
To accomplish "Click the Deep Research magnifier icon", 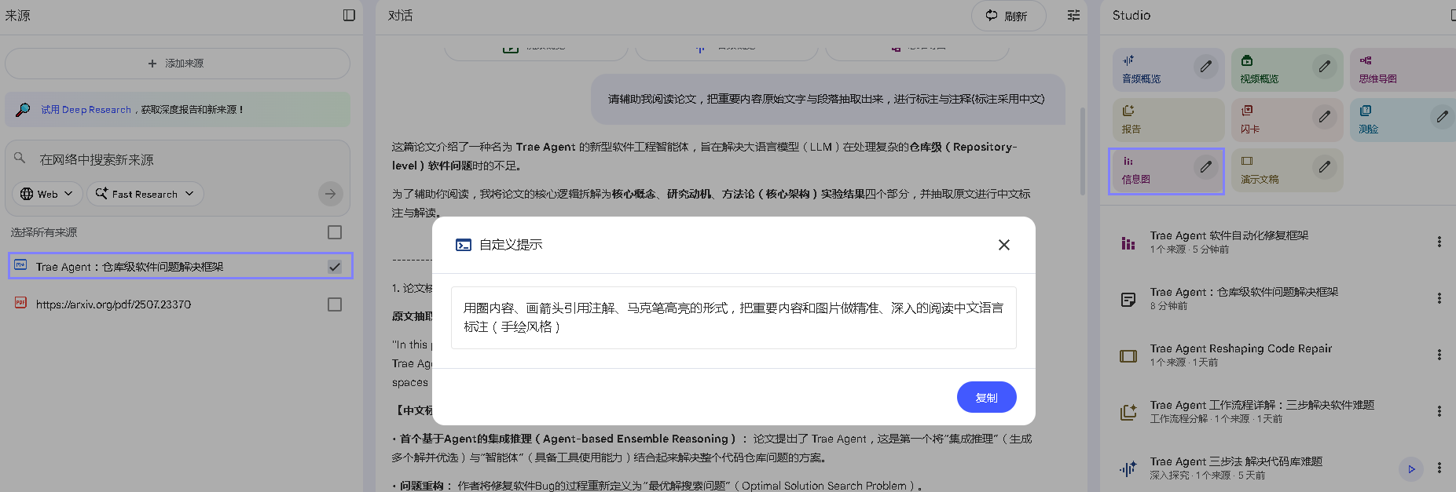I will click(24, 110).
